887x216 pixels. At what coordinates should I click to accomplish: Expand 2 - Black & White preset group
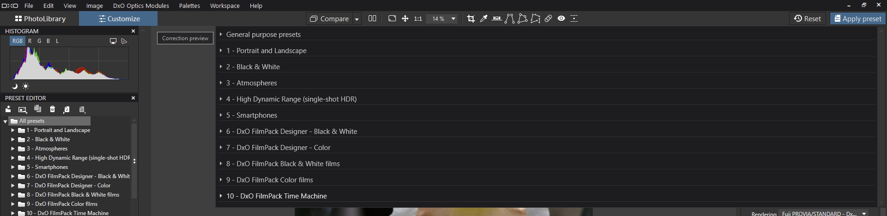pyautogui.click(x=221, y=67)
